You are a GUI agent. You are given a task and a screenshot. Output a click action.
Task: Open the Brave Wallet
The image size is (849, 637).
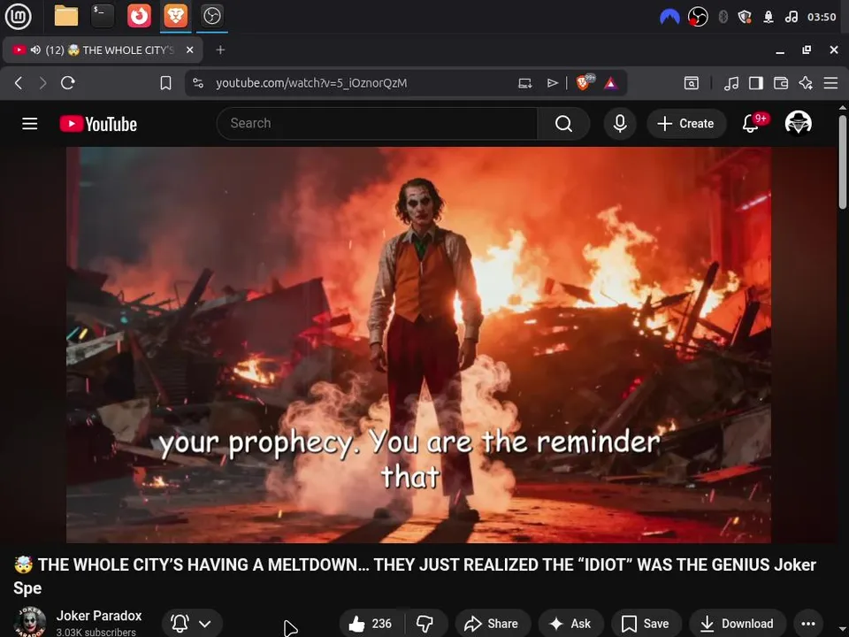click(x=781, y=83)
